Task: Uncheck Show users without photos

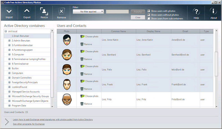Action: [x=149, y=15]
